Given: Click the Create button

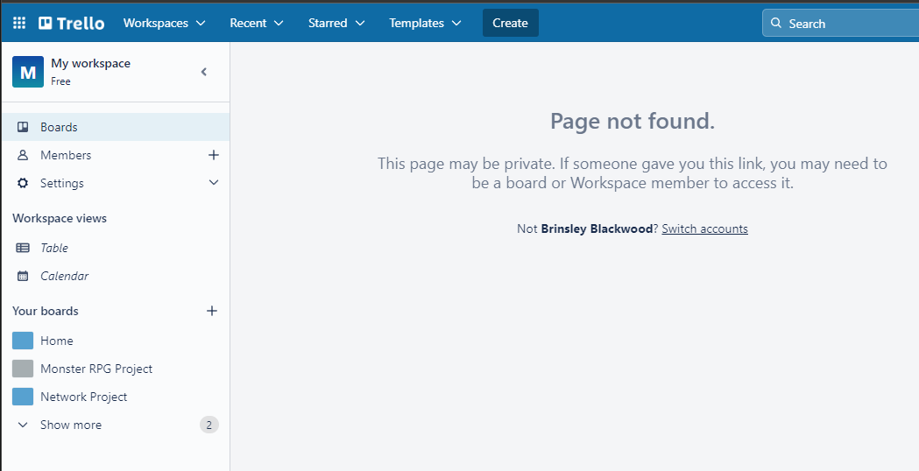Looking at the screenshot, I should [510, 23].
